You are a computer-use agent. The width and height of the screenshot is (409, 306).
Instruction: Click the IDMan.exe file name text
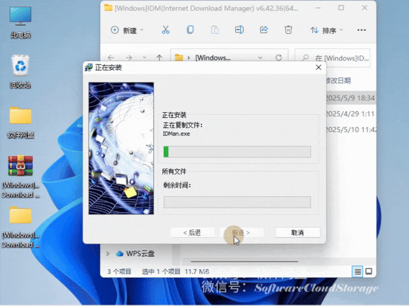coord(176,134)
